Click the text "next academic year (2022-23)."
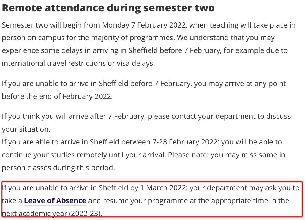Screen dimensions: 305x220 pos(52,214)
